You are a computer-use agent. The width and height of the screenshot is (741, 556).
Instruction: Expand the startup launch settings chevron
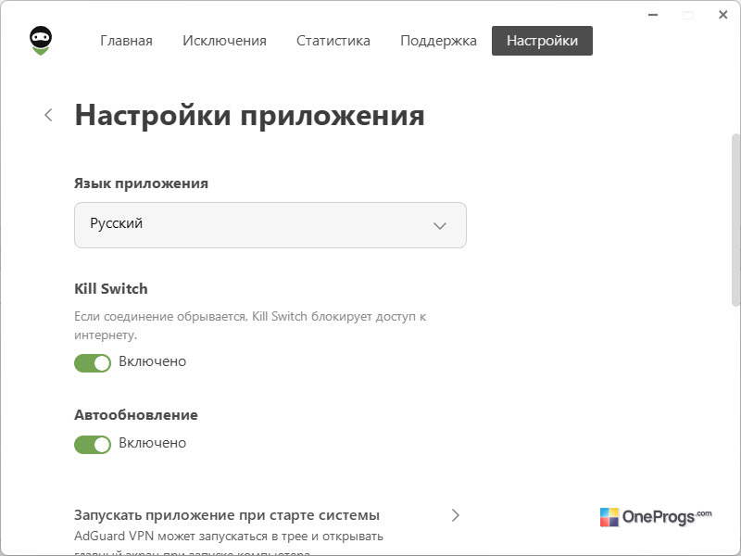455,515
